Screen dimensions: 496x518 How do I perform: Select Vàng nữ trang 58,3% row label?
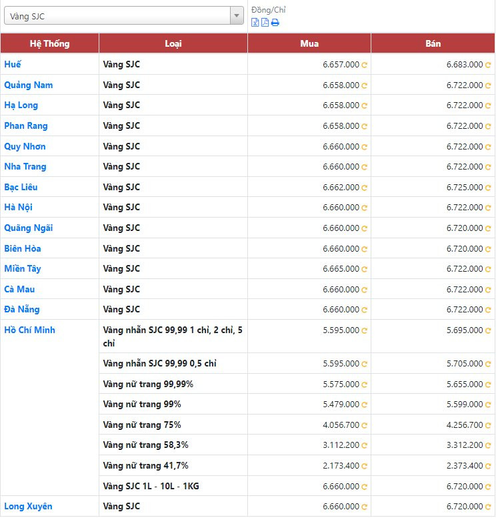coord(145,445)
